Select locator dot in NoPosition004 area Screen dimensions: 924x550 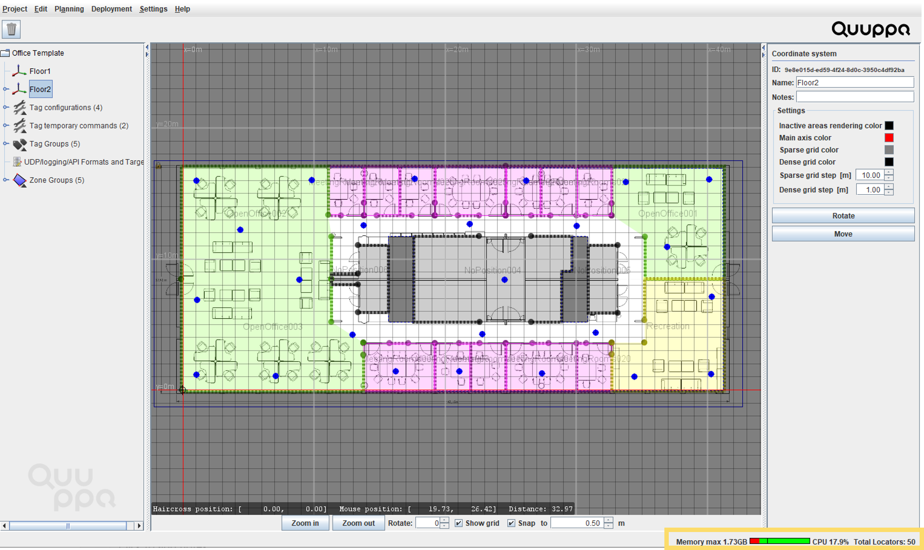pyautogui.click(x=505, y=280)
